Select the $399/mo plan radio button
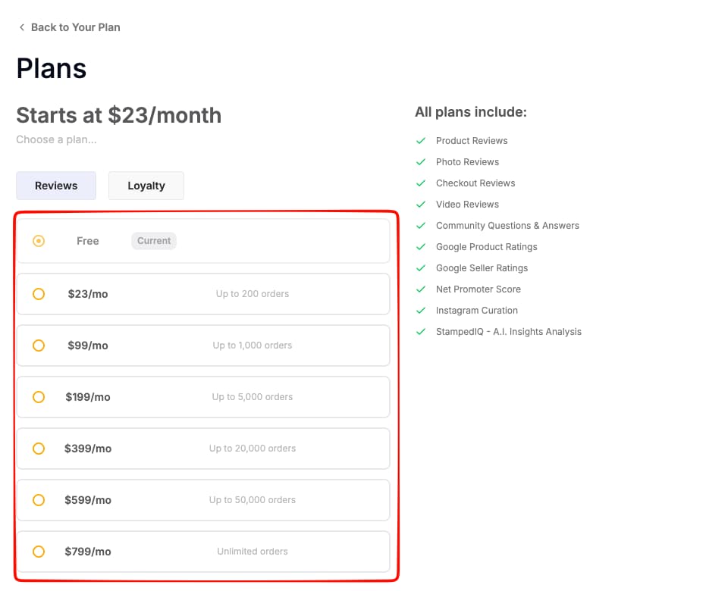This screenshot has width=706, height=591. (x=39, y=449)
